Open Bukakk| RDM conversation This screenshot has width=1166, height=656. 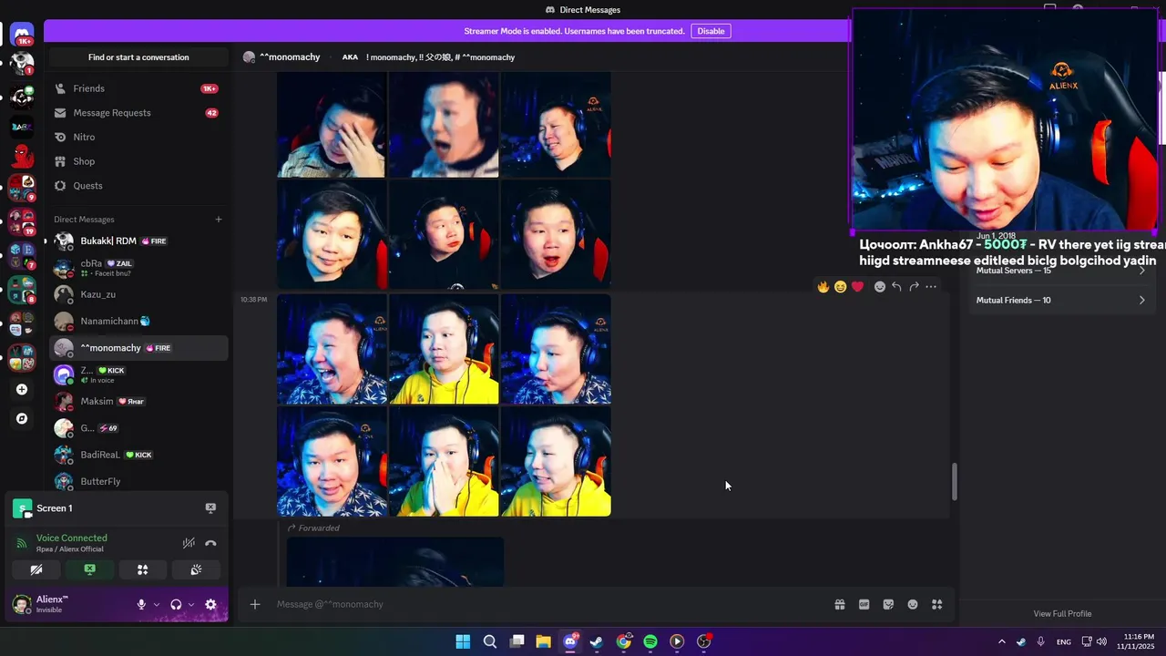click(137, 241)
